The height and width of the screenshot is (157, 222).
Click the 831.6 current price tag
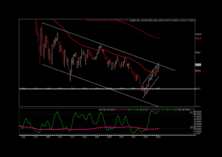click(x=198, y=65)
